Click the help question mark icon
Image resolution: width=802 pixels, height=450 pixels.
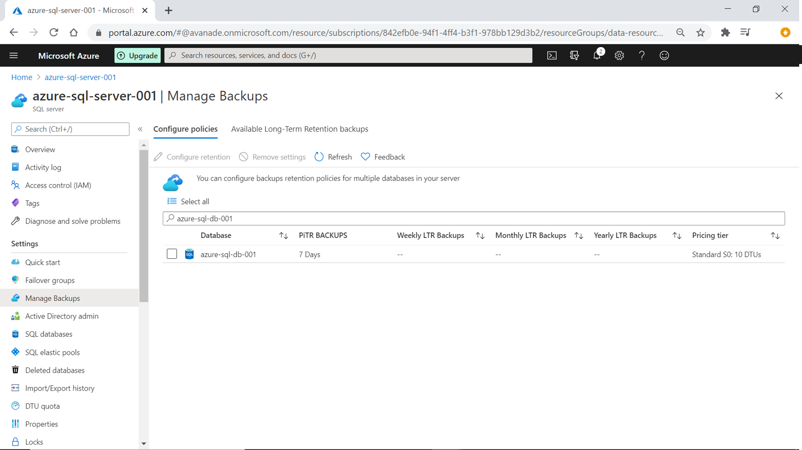[641, 56]
